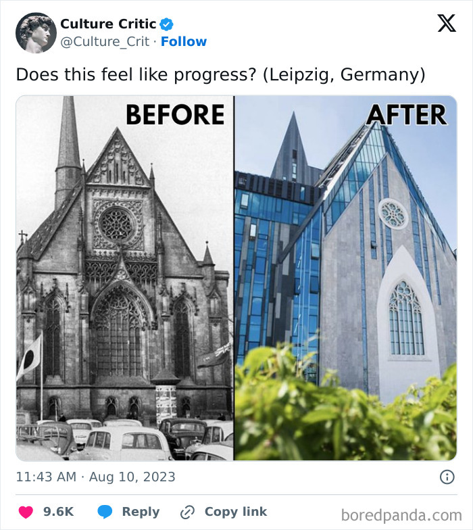Open the info icon beside the timestamp
Screen dimensions: 473x530
tap(447, 477)
